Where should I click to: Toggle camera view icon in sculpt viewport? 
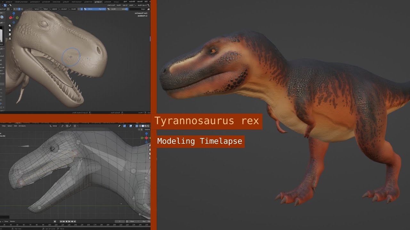(10, 34)
